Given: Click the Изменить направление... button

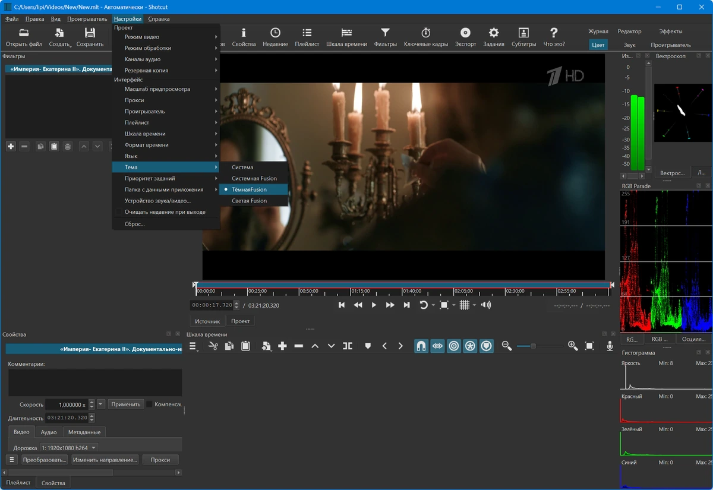Looking at the screenshot, I should (x=105, y=459).
